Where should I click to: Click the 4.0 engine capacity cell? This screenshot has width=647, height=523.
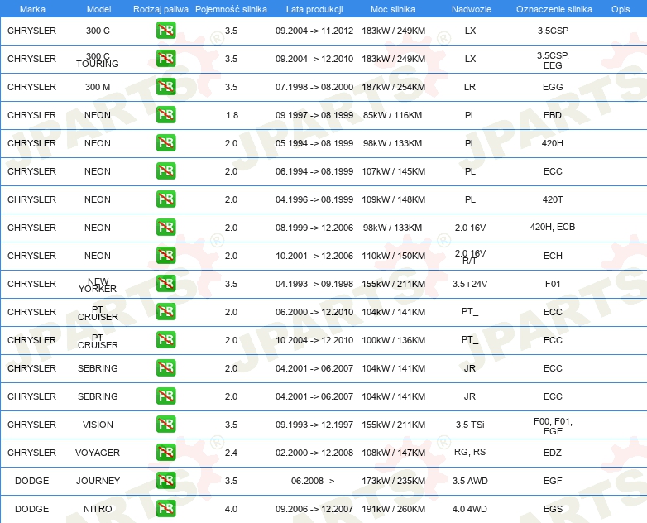231,509
